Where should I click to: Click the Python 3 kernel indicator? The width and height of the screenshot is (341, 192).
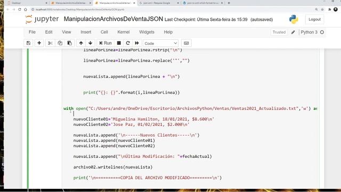pyautogui.click(x=309, y=32)
